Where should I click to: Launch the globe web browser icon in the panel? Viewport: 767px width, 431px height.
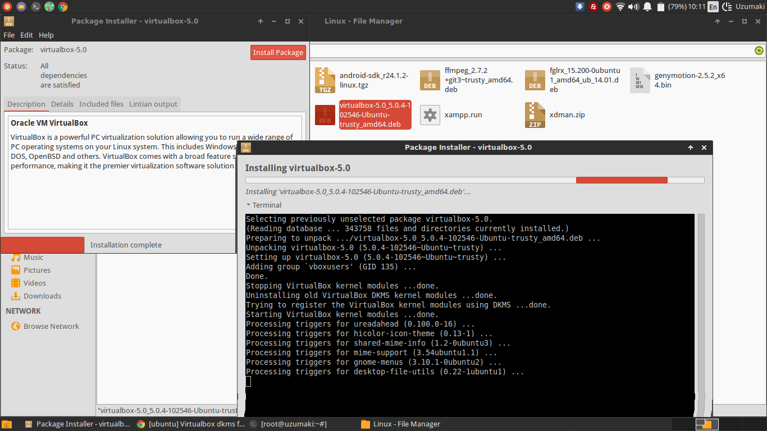[x=49, y=7]
